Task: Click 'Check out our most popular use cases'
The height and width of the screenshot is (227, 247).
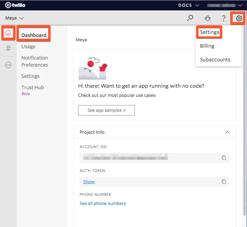Action: point(117,95)
